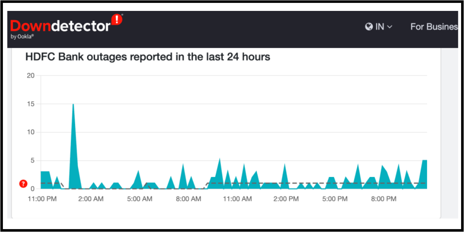This screenshot has height=232, width=464.
Task: Click the red exclamation badge on logo
Action: (x=117, y=19)
